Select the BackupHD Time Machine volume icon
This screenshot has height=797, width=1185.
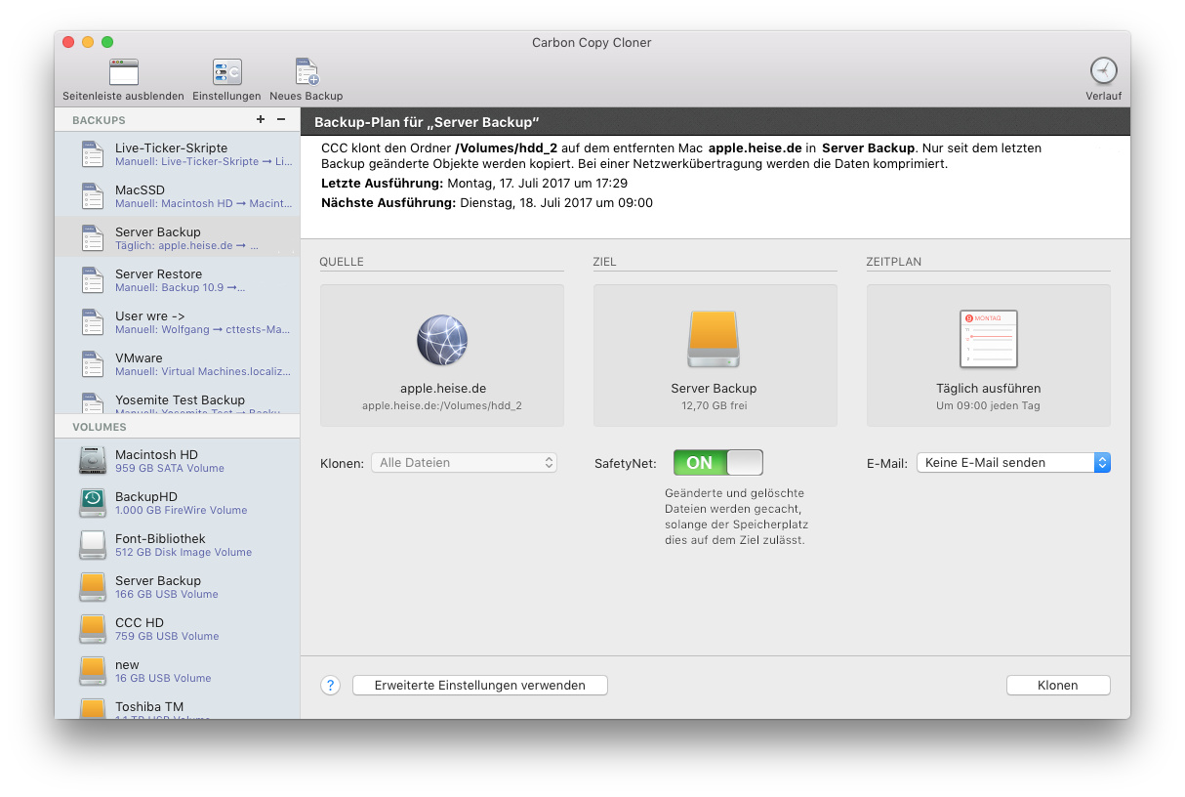tap(93, 502)
